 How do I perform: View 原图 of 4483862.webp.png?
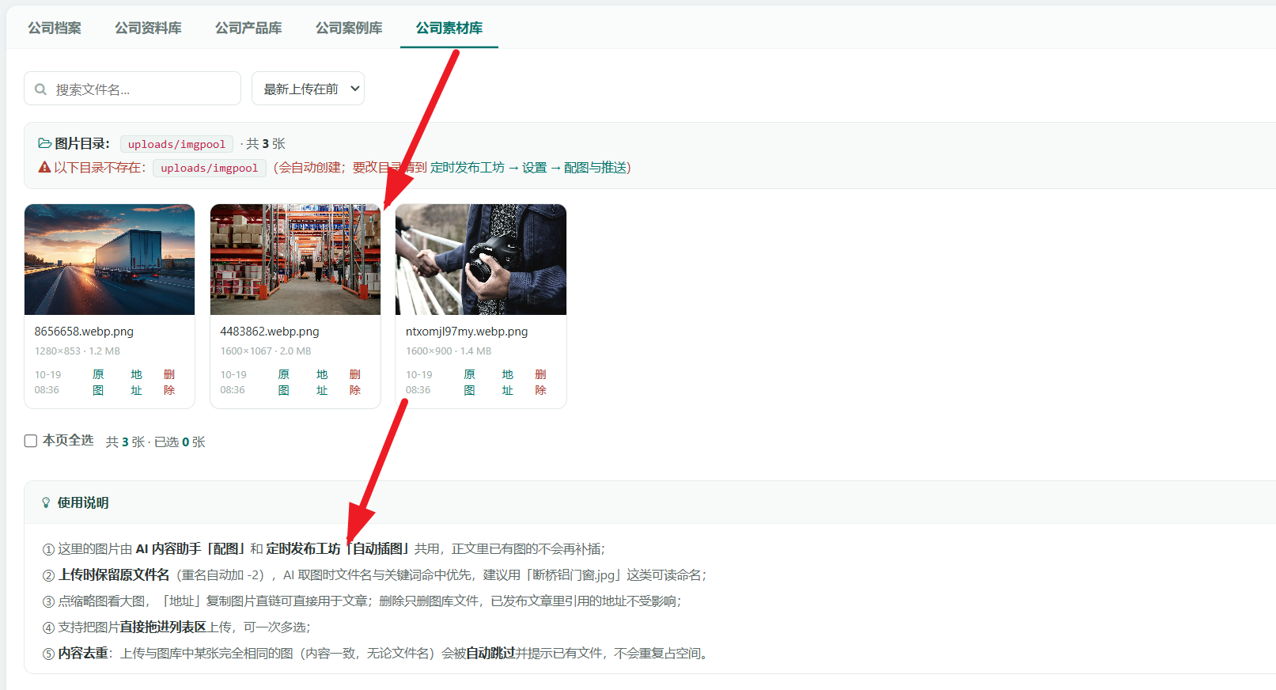click(x=284, y=382)
